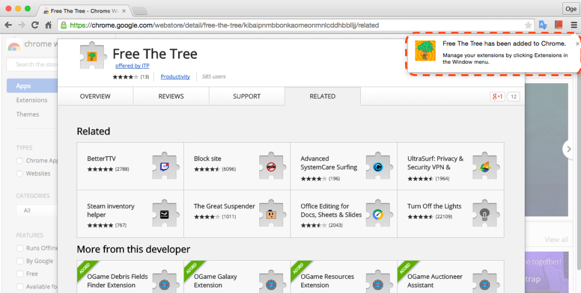Viewport: 581px width, 293px height.
Task: Click the browser forward arrow
Action: 22,25
